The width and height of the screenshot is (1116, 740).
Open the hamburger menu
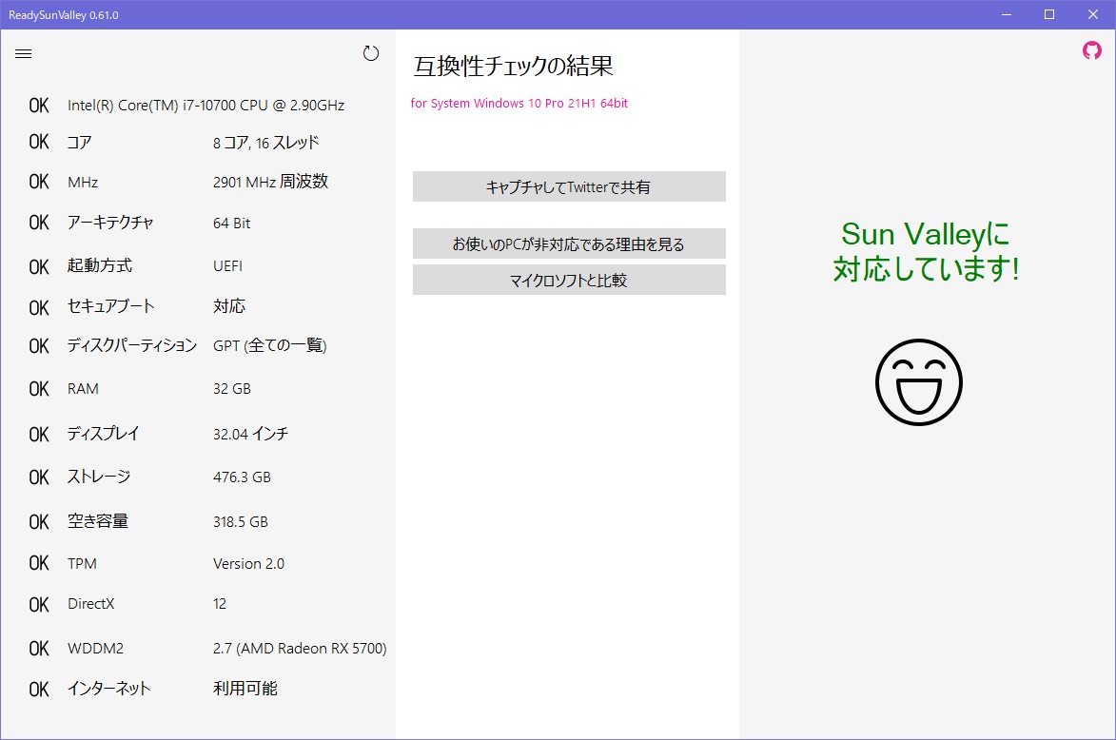pos(24,53)
